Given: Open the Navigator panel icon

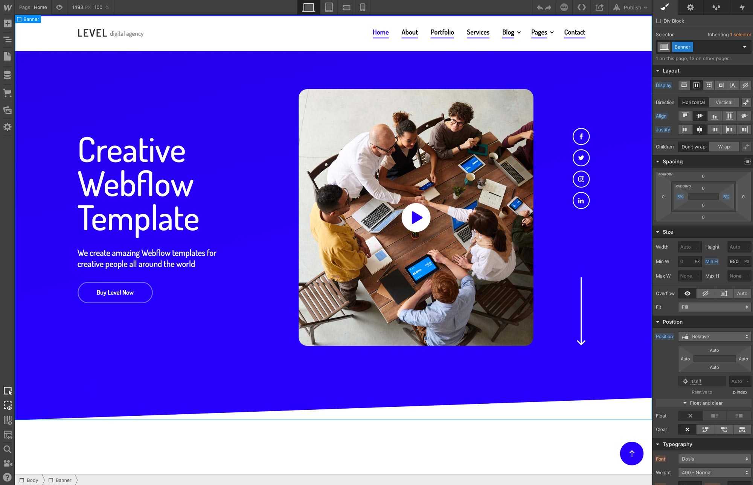Looking at the screenshot, I should tap(7, 39).
